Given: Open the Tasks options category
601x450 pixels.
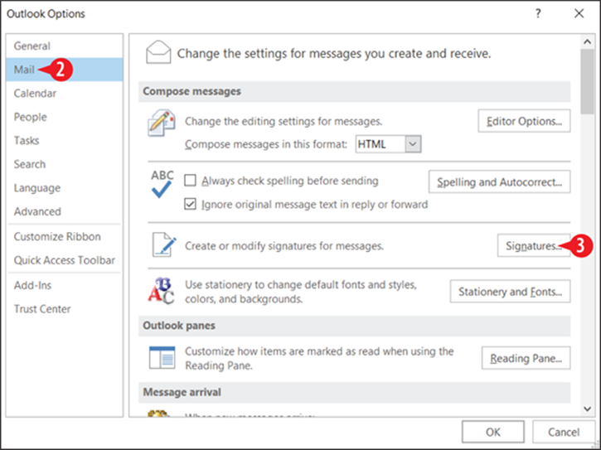Looking at the screenshot, I should point(65,140).
